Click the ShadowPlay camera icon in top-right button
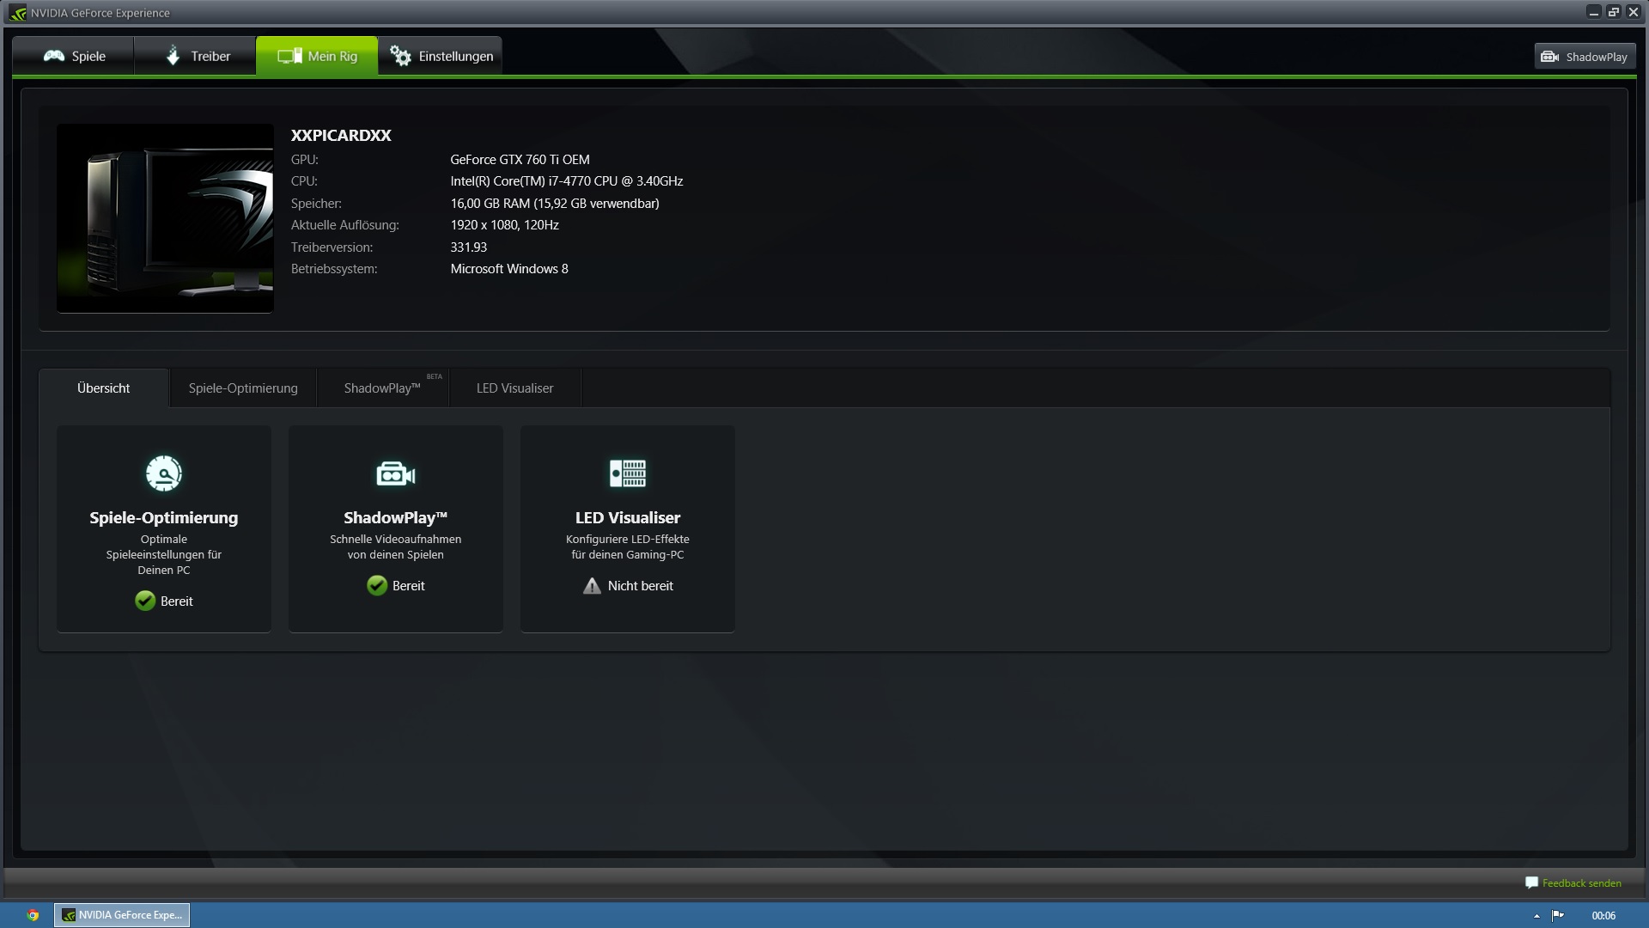This screenshot has height=928, width=1649. click(x=1549, y=57)
